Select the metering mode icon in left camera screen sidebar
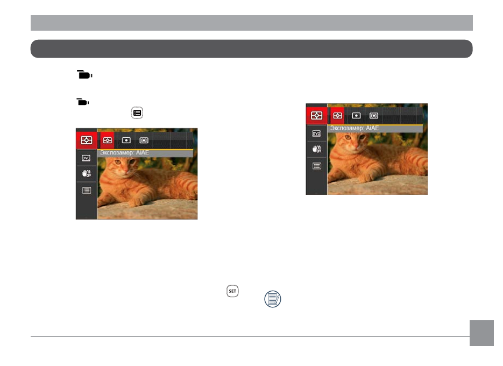This screenshot has width=503, height=366. (86, 140)
